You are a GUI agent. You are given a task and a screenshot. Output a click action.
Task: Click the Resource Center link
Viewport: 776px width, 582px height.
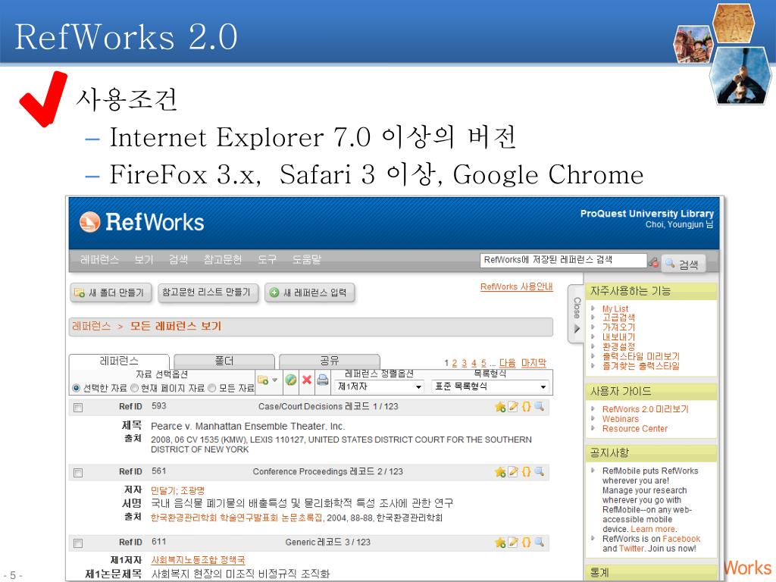(x=635, y=429)
